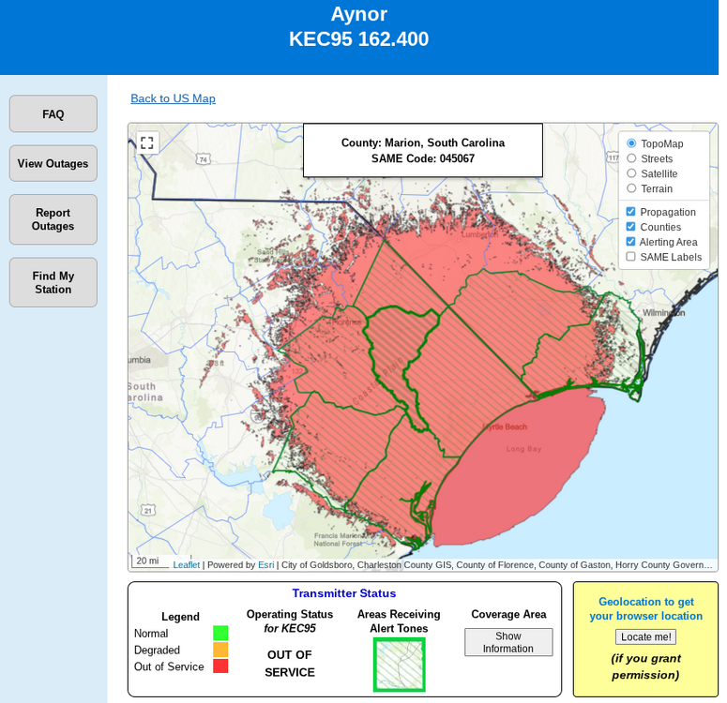Screen dimensions: 727x703
Task: Click the View Outages button
Action: [x=53, y=164]
